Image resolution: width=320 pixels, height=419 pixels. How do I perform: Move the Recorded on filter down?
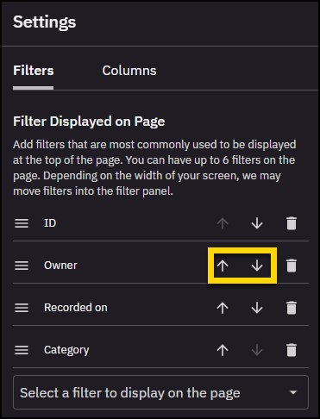[x=257, y=308]
